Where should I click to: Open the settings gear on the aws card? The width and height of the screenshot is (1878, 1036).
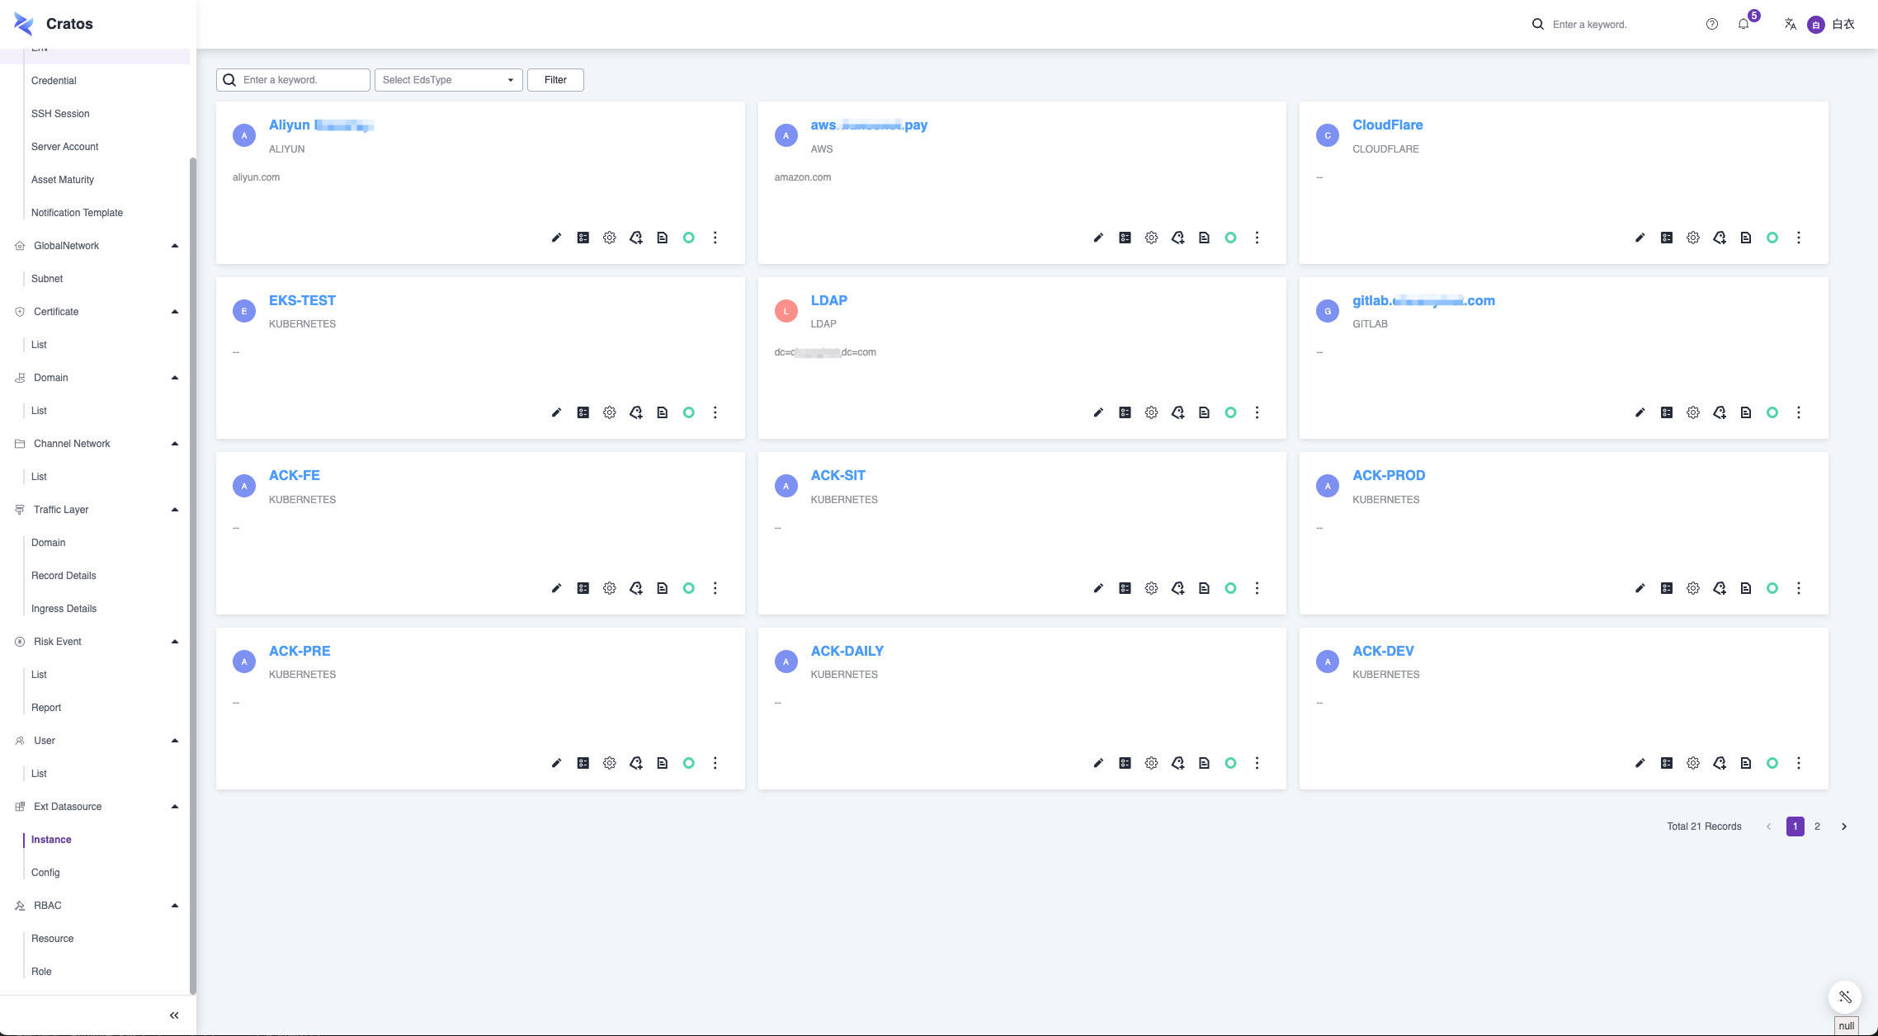click(1151, 238)
